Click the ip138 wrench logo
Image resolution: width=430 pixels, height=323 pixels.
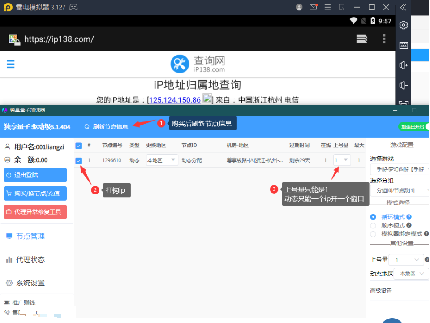(180, 64)
